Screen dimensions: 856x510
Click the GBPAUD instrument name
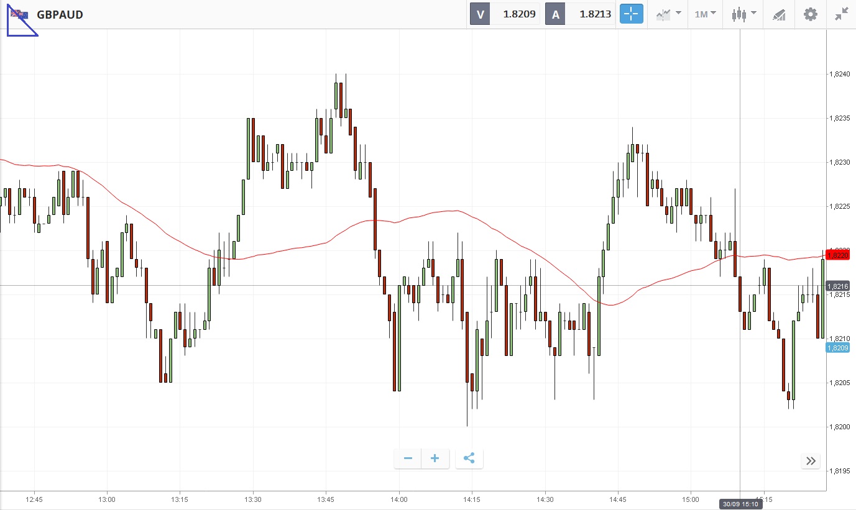60,14
